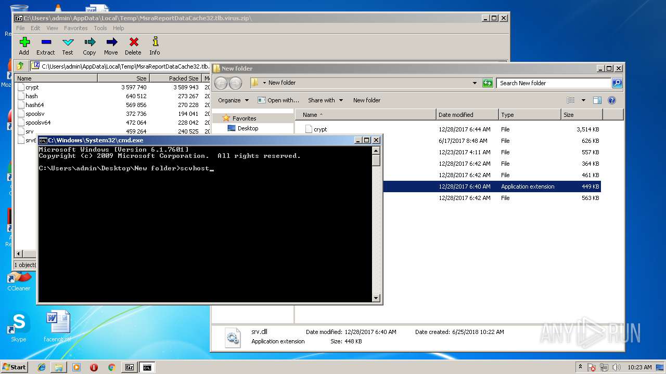Click the Explorer Back navigation arrow

click(x=221, y=83)
